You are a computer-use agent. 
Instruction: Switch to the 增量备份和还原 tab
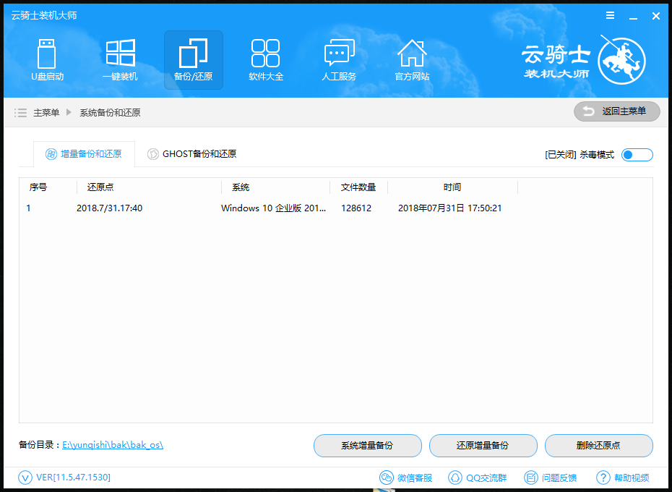pyautogui.click(x=84, y=153)
